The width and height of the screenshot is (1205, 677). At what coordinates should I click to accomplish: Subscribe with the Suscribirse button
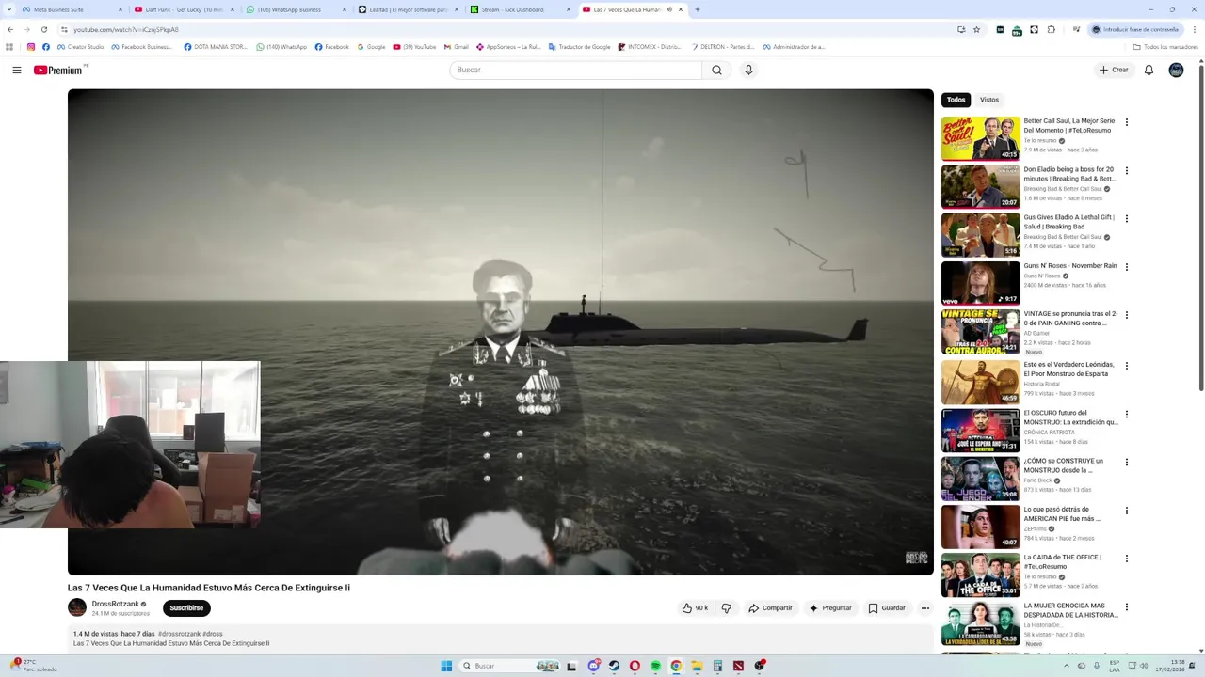186,608
